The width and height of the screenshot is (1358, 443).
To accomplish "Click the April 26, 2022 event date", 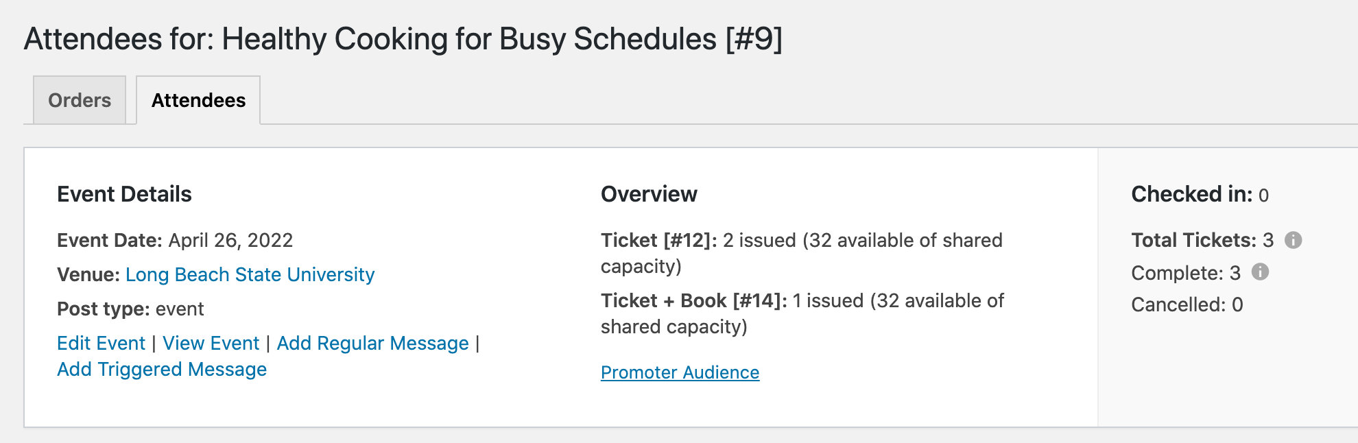I will click(230, 240).
